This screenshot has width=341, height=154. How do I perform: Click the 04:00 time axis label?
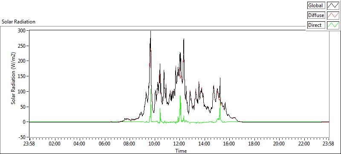point(79,144)
